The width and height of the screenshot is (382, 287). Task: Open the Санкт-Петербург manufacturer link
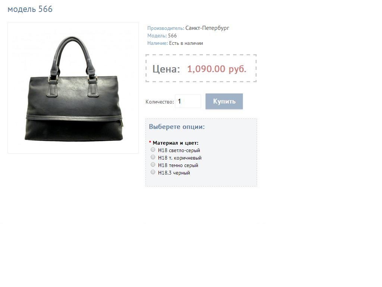(207, 28)
